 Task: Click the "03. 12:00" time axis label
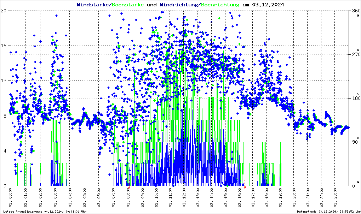click(184, 197)
